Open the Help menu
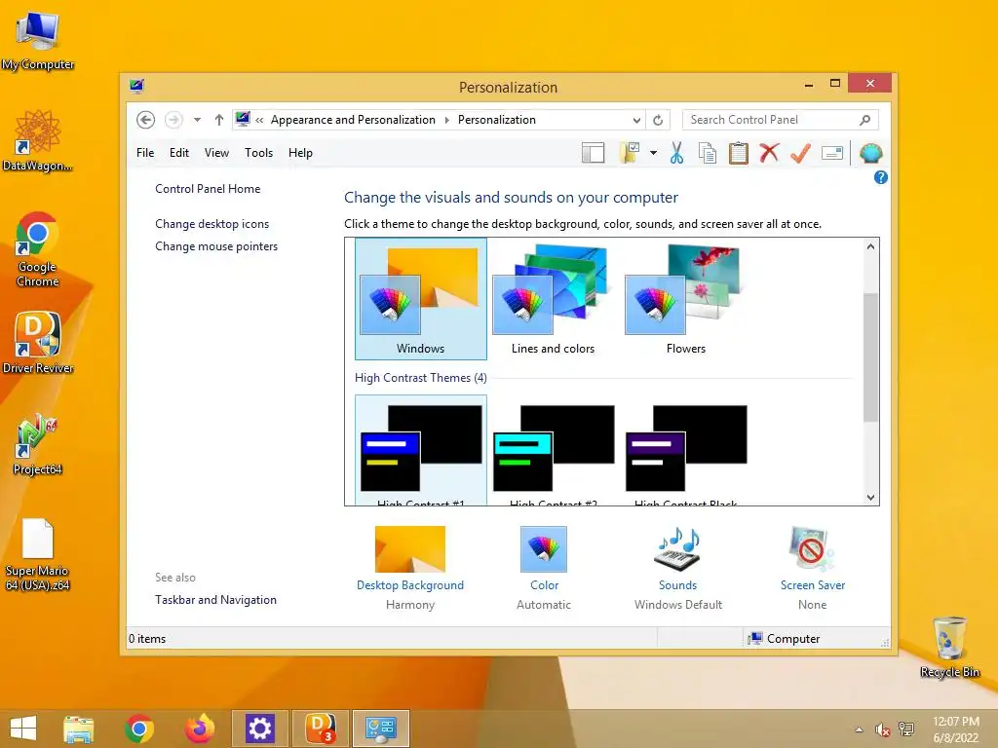 click(x=300, y=153)
